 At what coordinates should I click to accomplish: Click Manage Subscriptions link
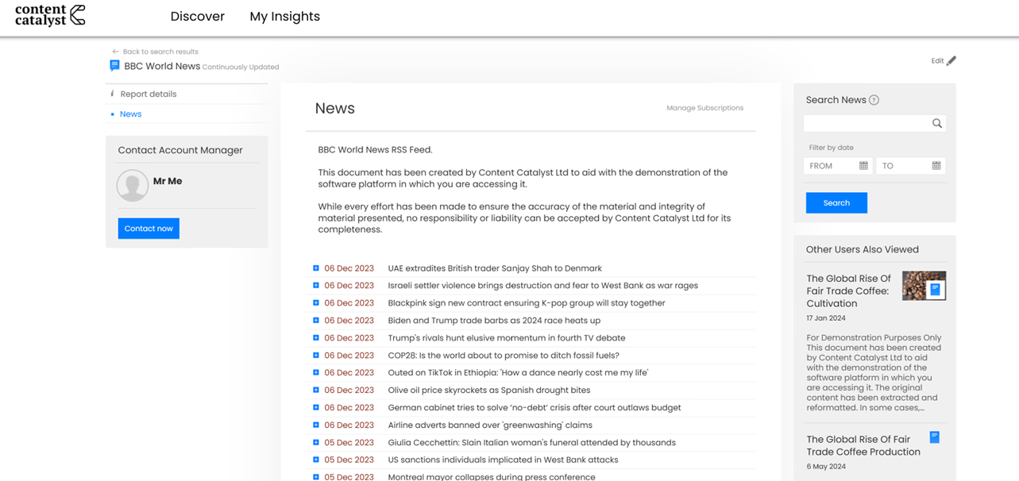(x=705, y=108)
